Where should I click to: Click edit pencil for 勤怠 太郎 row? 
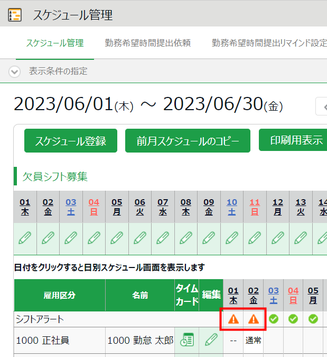(211, 340)
